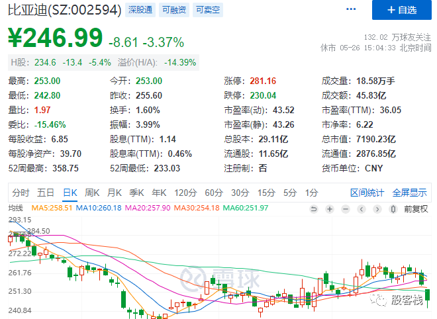Click the 市盈率(TTM) value 36.05

click(x=390, y=110)
